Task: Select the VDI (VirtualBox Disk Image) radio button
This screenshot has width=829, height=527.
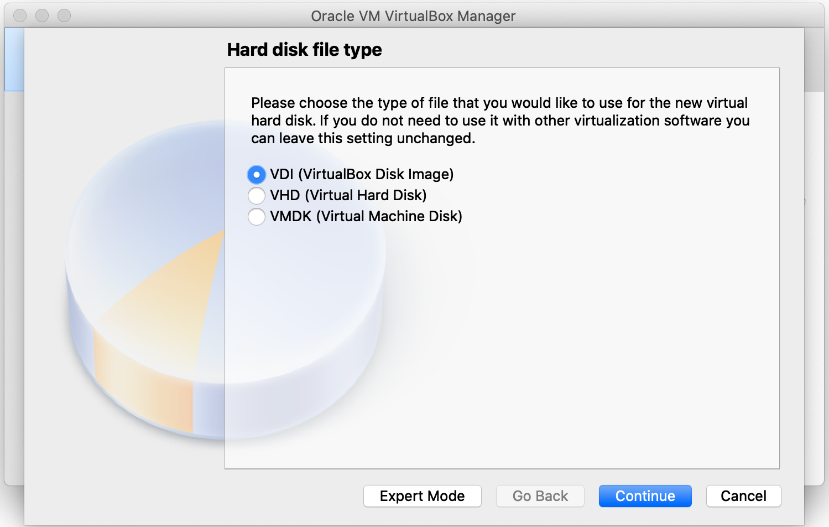Action: [x=257, y=175]
